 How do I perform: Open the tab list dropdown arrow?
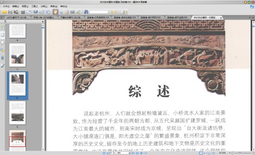[x=253, y=17]
